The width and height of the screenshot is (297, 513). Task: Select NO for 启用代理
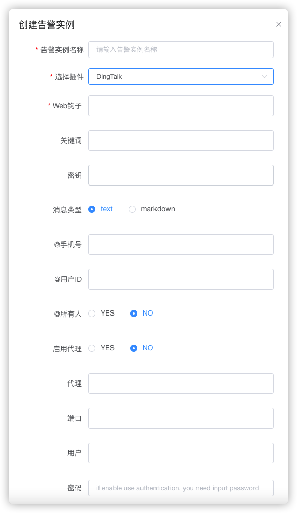click(x=134, y=348)
